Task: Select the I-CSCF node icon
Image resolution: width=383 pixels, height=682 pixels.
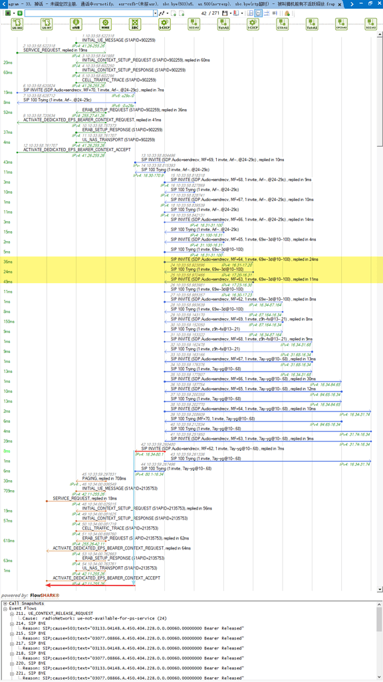Action: 253,24
